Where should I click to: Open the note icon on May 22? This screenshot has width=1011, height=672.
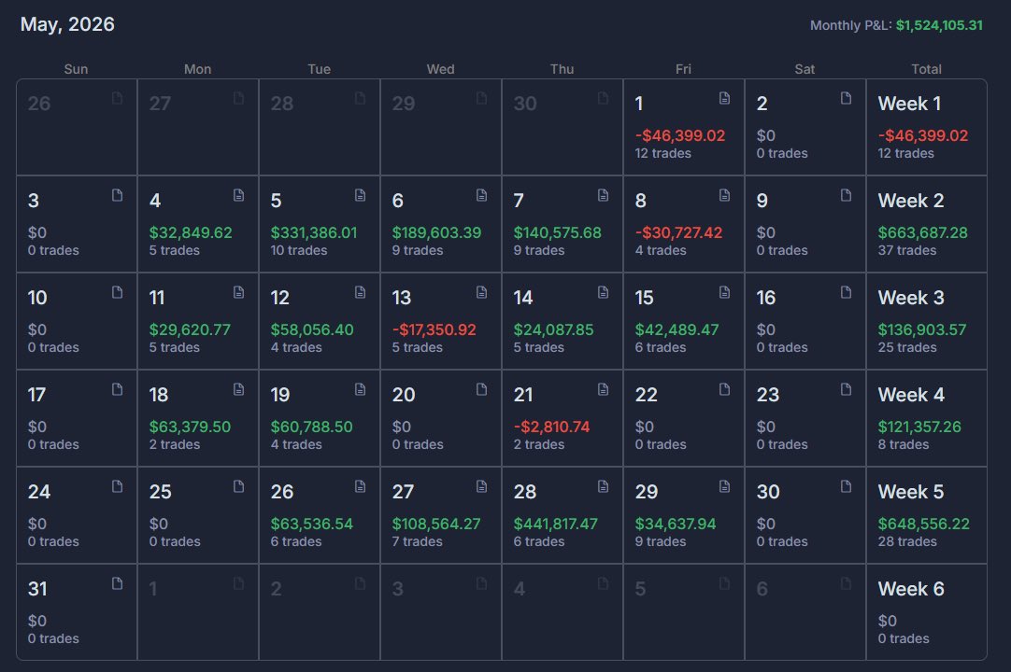(724, 389)
